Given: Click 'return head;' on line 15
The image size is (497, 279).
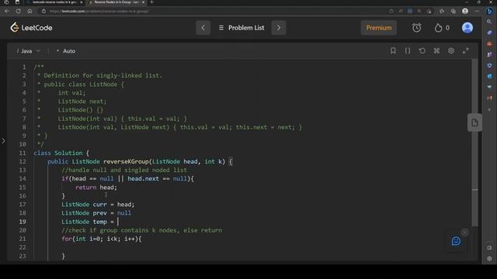Looking at the screenshot, I should point(96,188).
